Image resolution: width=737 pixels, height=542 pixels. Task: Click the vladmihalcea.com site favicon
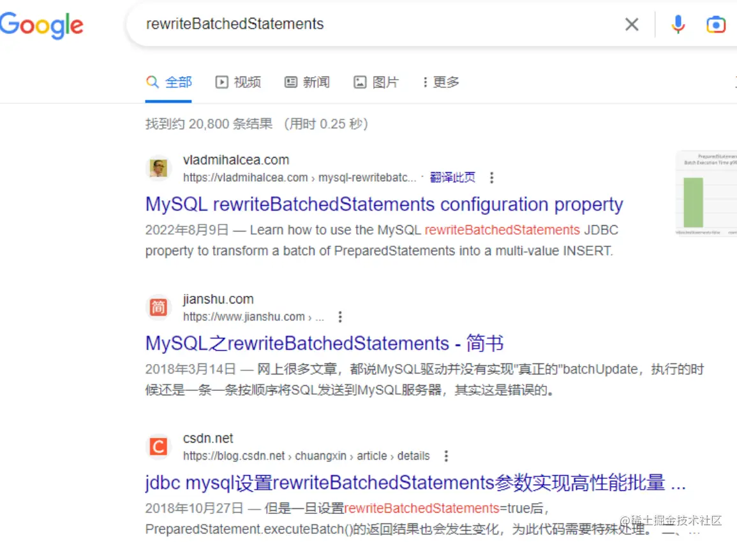[158, 168]
